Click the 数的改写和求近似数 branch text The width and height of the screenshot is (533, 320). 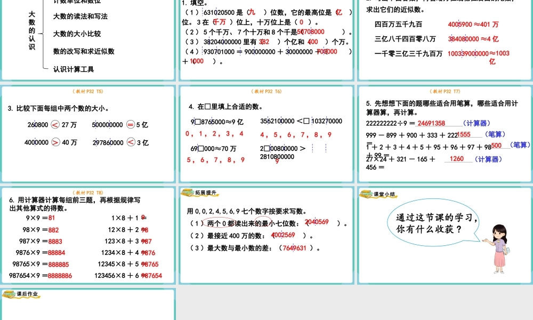click(84, 52)
